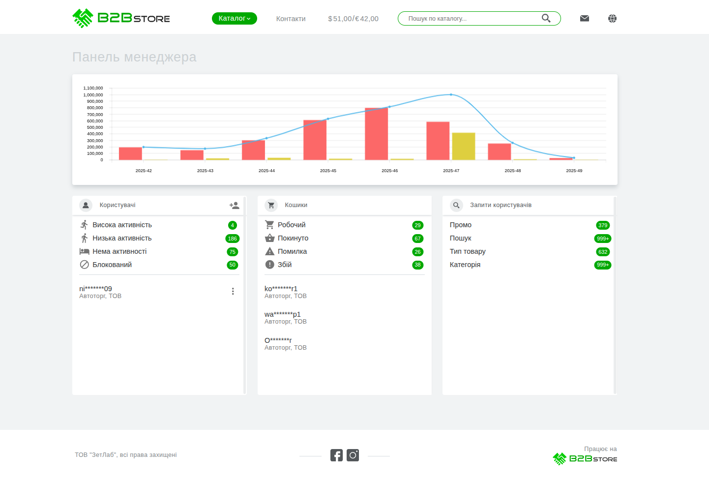Open the Помилка carts entry
709x482 pixels.
(292, 251)
